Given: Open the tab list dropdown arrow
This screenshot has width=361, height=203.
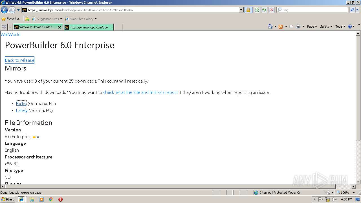Looking at the screenshot, I should point(10,27).
